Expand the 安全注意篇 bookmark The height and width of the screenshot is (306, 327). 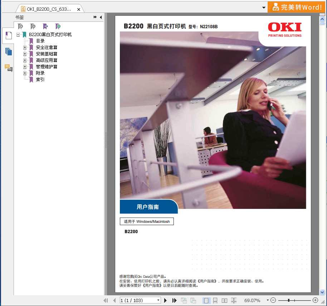pos(25,47)
